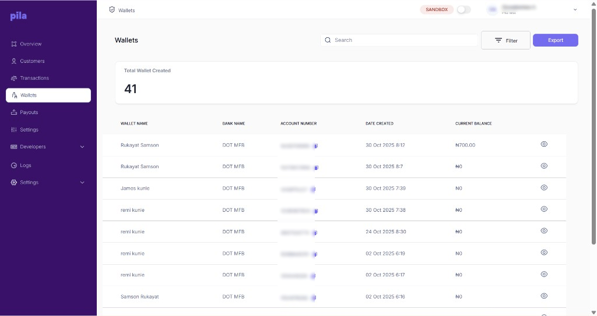View Samson Rukayat wallet eye icon
The image size is (597, 316).
[x=544, y=296]
